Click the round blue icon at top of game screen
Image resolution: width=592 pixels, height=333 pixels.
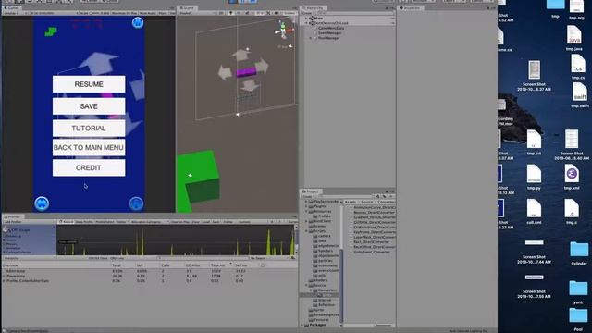(x=138, y=22)
